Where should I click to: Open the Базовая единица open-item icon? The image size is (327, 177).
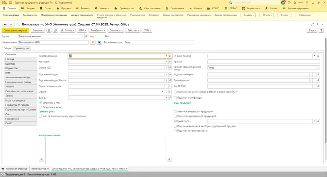click(170, 56)
